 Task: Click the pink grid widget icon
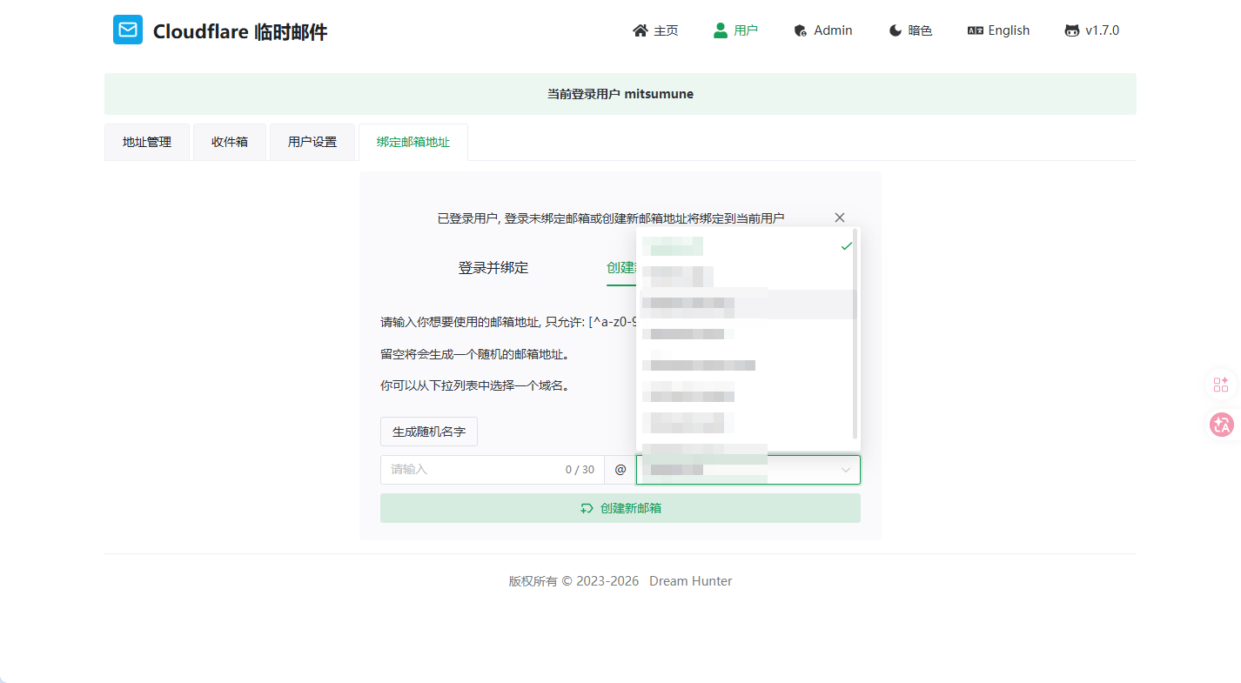pyautogui.click(x=1221, y=385)
